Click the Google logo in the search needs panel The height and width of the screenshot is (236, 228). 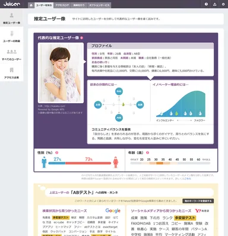113,211
